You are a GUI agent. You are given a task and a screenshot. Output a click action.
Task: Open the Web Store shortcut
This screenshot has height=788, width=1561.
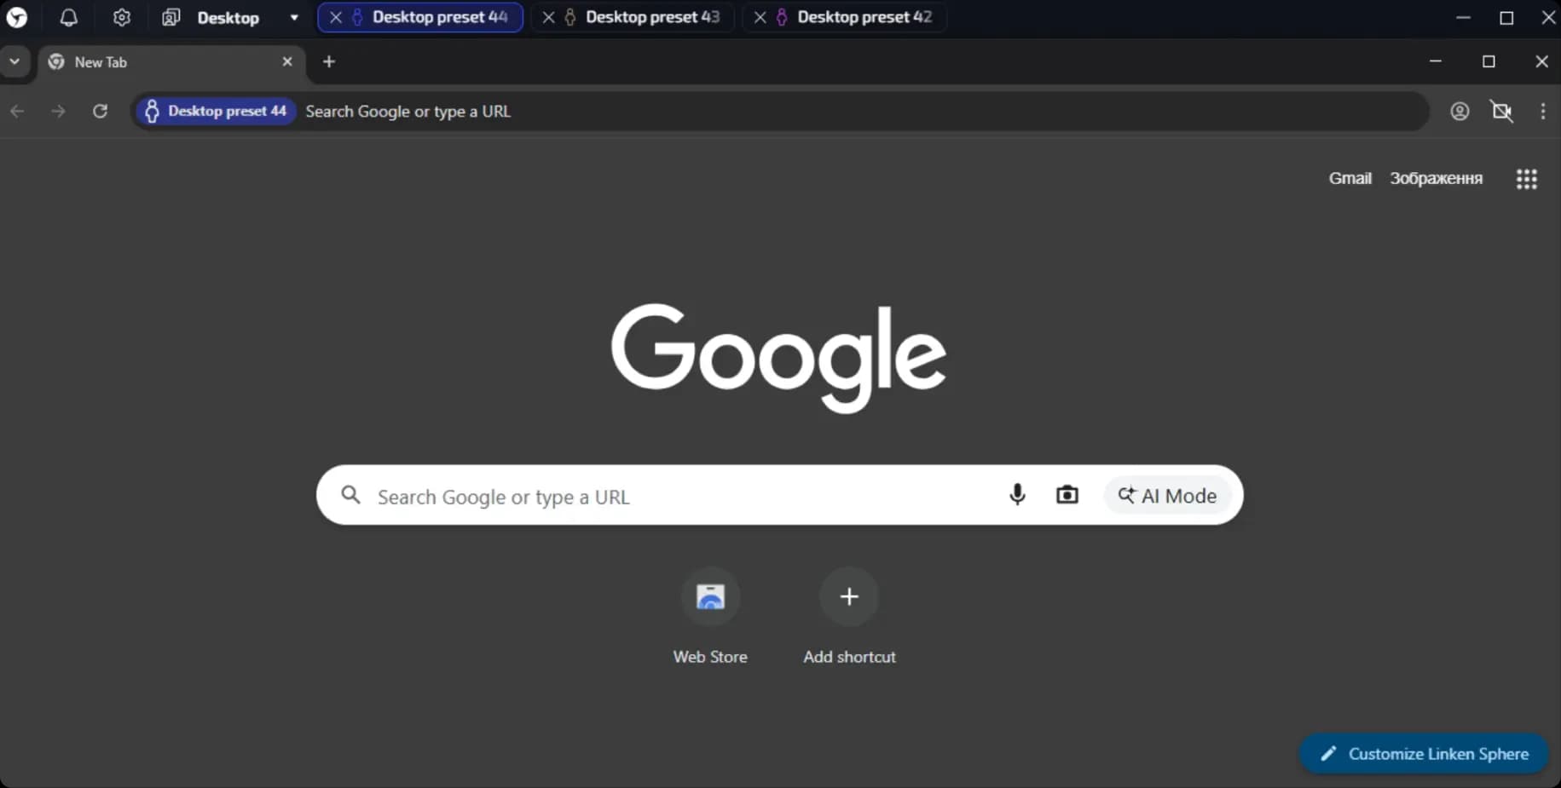pos(709,597)
